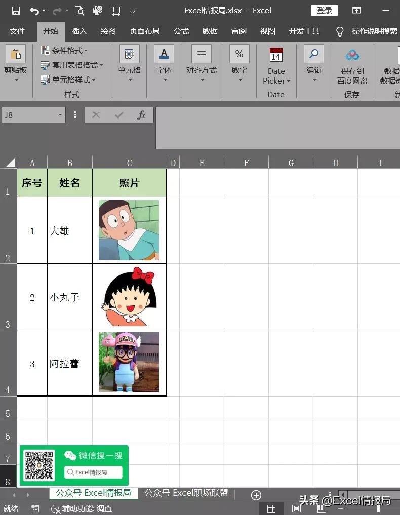Switch to the 页面布局 ribbon tab
Viewport: 400px width, 515px height.
(x=144, y=31)
